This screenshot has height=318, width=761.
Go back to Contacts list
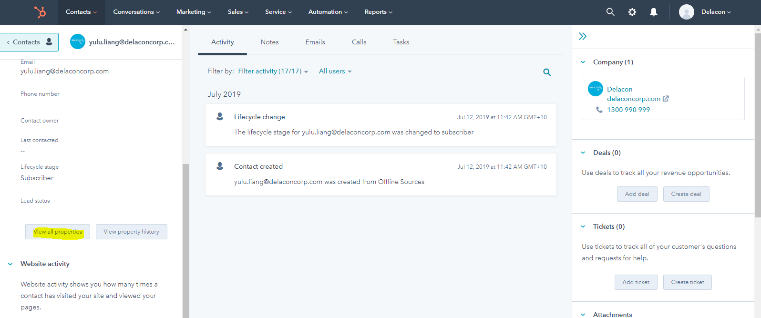29,42
